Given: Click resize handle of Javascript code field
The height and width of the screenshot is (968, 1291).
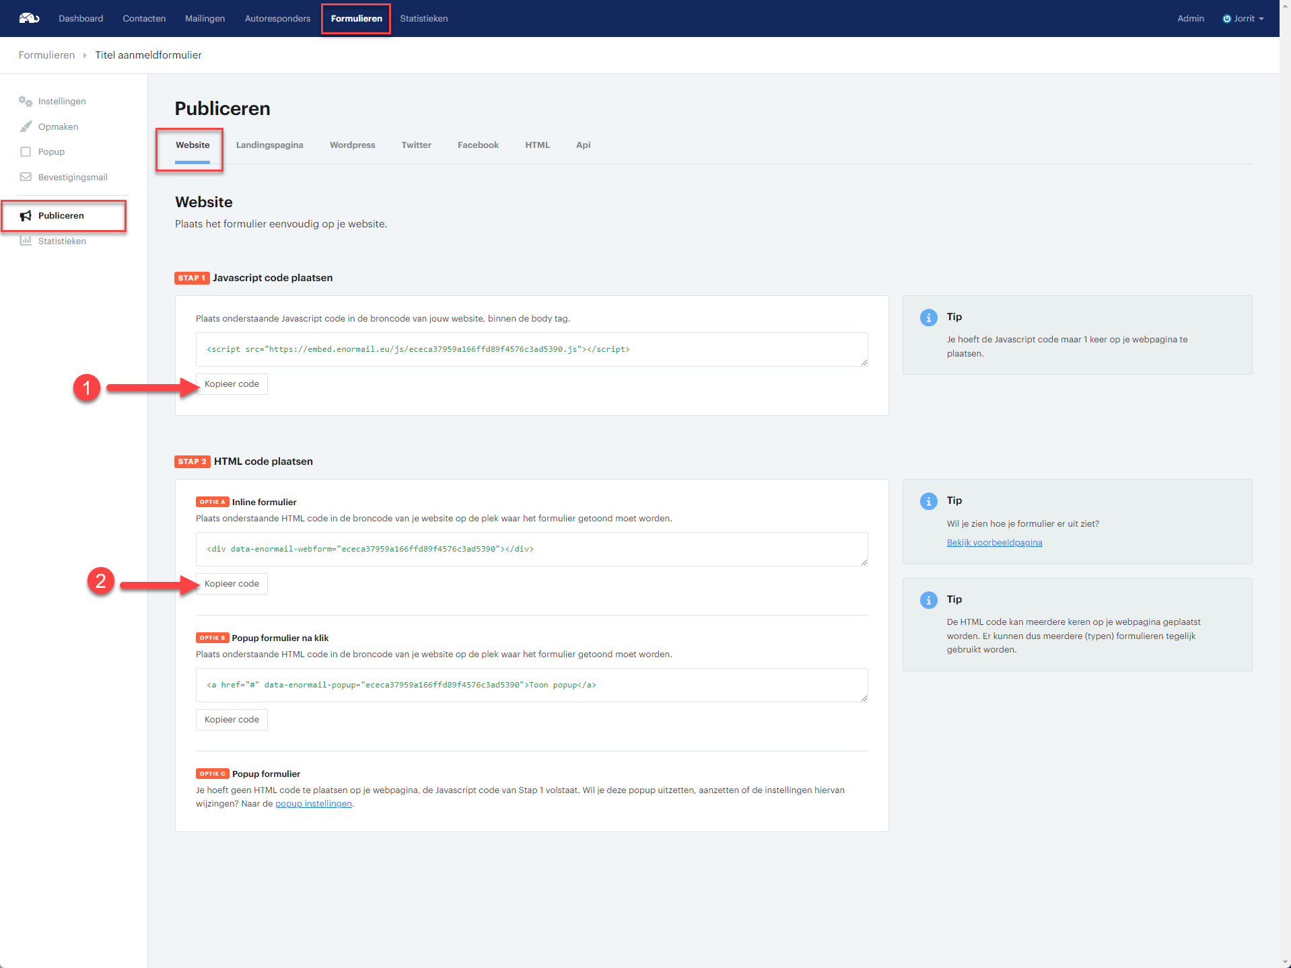Looking at the screenshot, I should 864,362.
